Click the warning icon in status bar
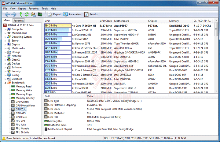Image resolution: width=220 pixels, height=142 pixels. pyautogui.click(x=4, y=138)
